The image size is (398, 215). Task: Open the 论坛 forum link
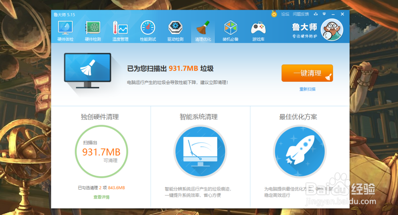coord(285,14)
